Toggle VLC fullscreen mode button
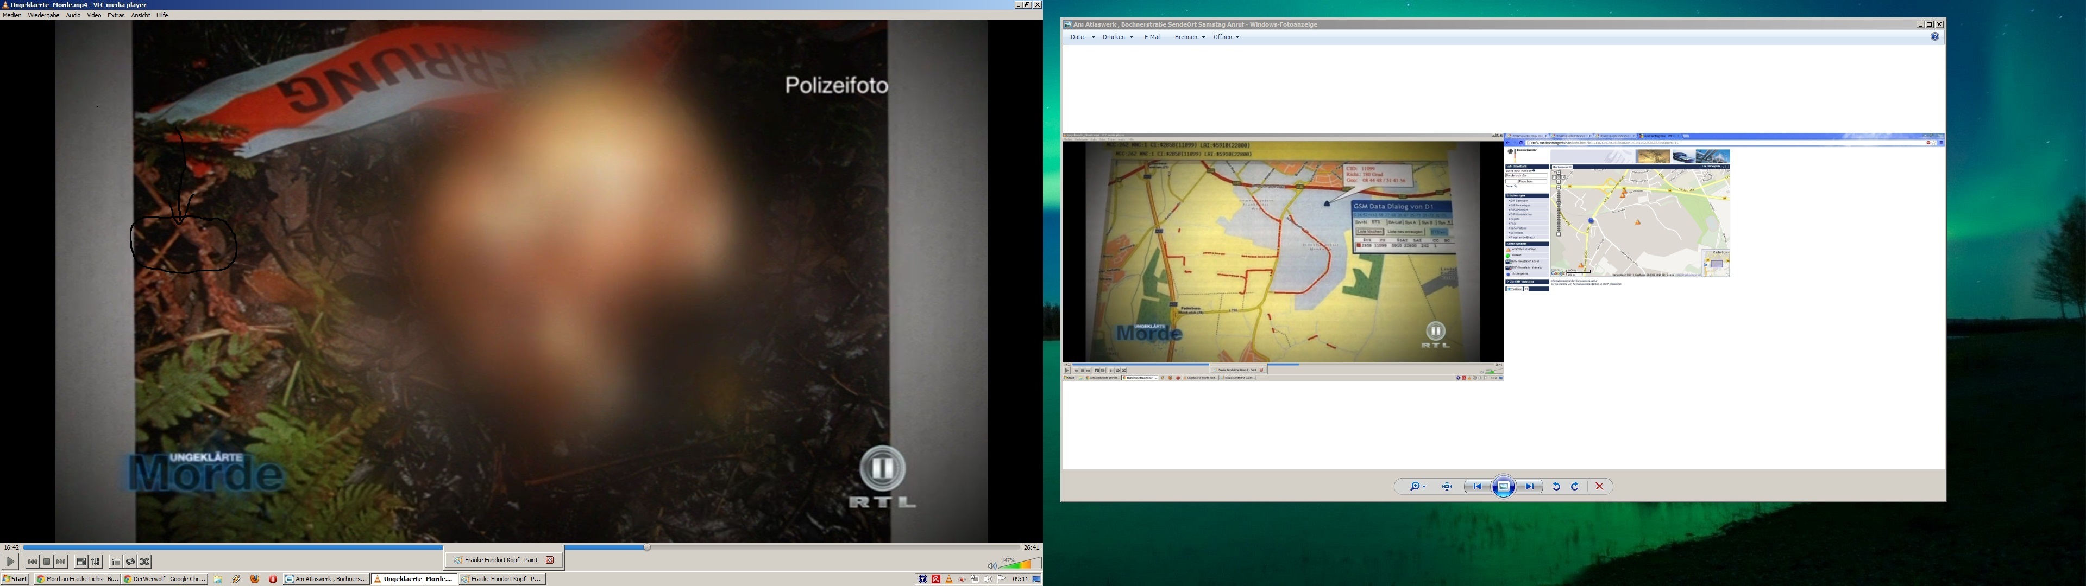Image resolution: width=2086 pixels, height=586 pixels. point(82,562)
